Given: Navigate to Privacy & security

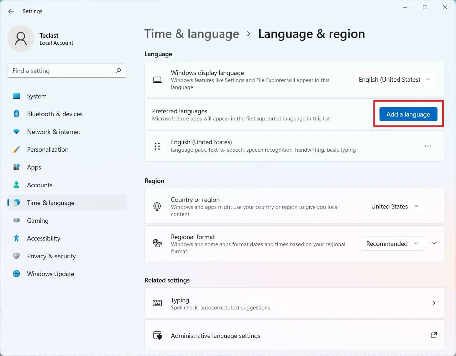Looking at the screenshot, I should (51, 256).
